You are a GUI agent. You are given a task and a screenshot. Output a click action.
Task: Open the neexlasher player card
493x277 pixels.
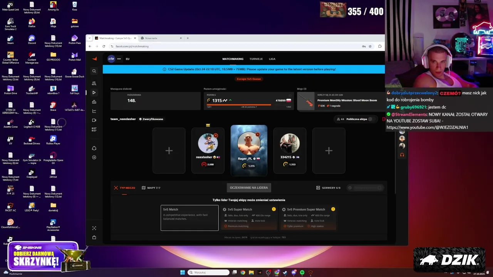(208, 150)
